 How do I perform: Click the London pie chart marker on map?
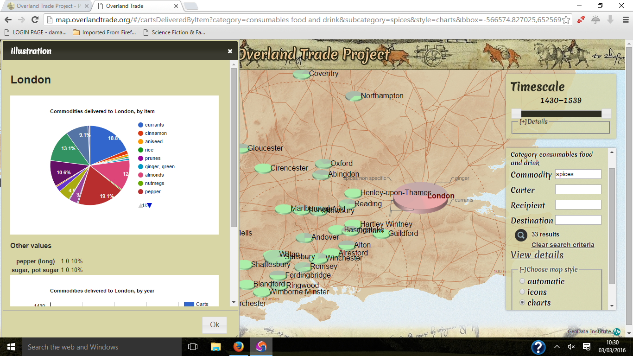click(x=419, y=198)
